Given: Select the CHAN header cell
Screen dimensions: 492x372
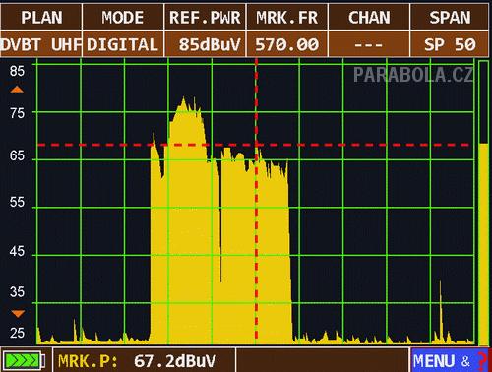Looking at the screenshot, I should 369,17.
